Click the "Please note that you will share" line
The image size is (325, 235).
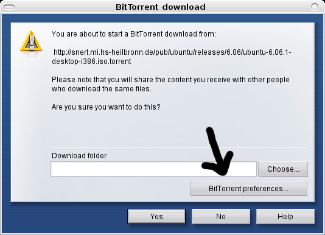pyautogui.click(x=170, y=80)
